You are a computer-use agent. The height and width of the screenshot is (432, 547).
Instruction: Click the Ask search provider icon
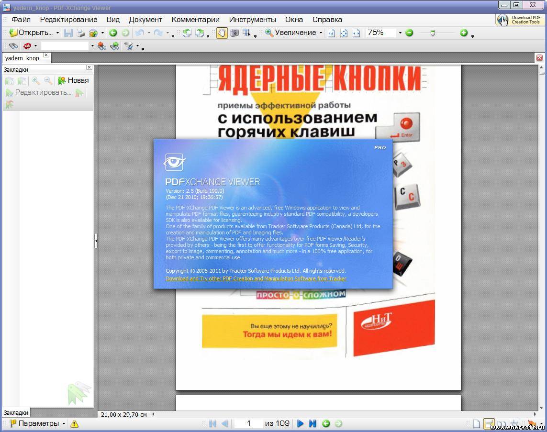tap(27, 45)
